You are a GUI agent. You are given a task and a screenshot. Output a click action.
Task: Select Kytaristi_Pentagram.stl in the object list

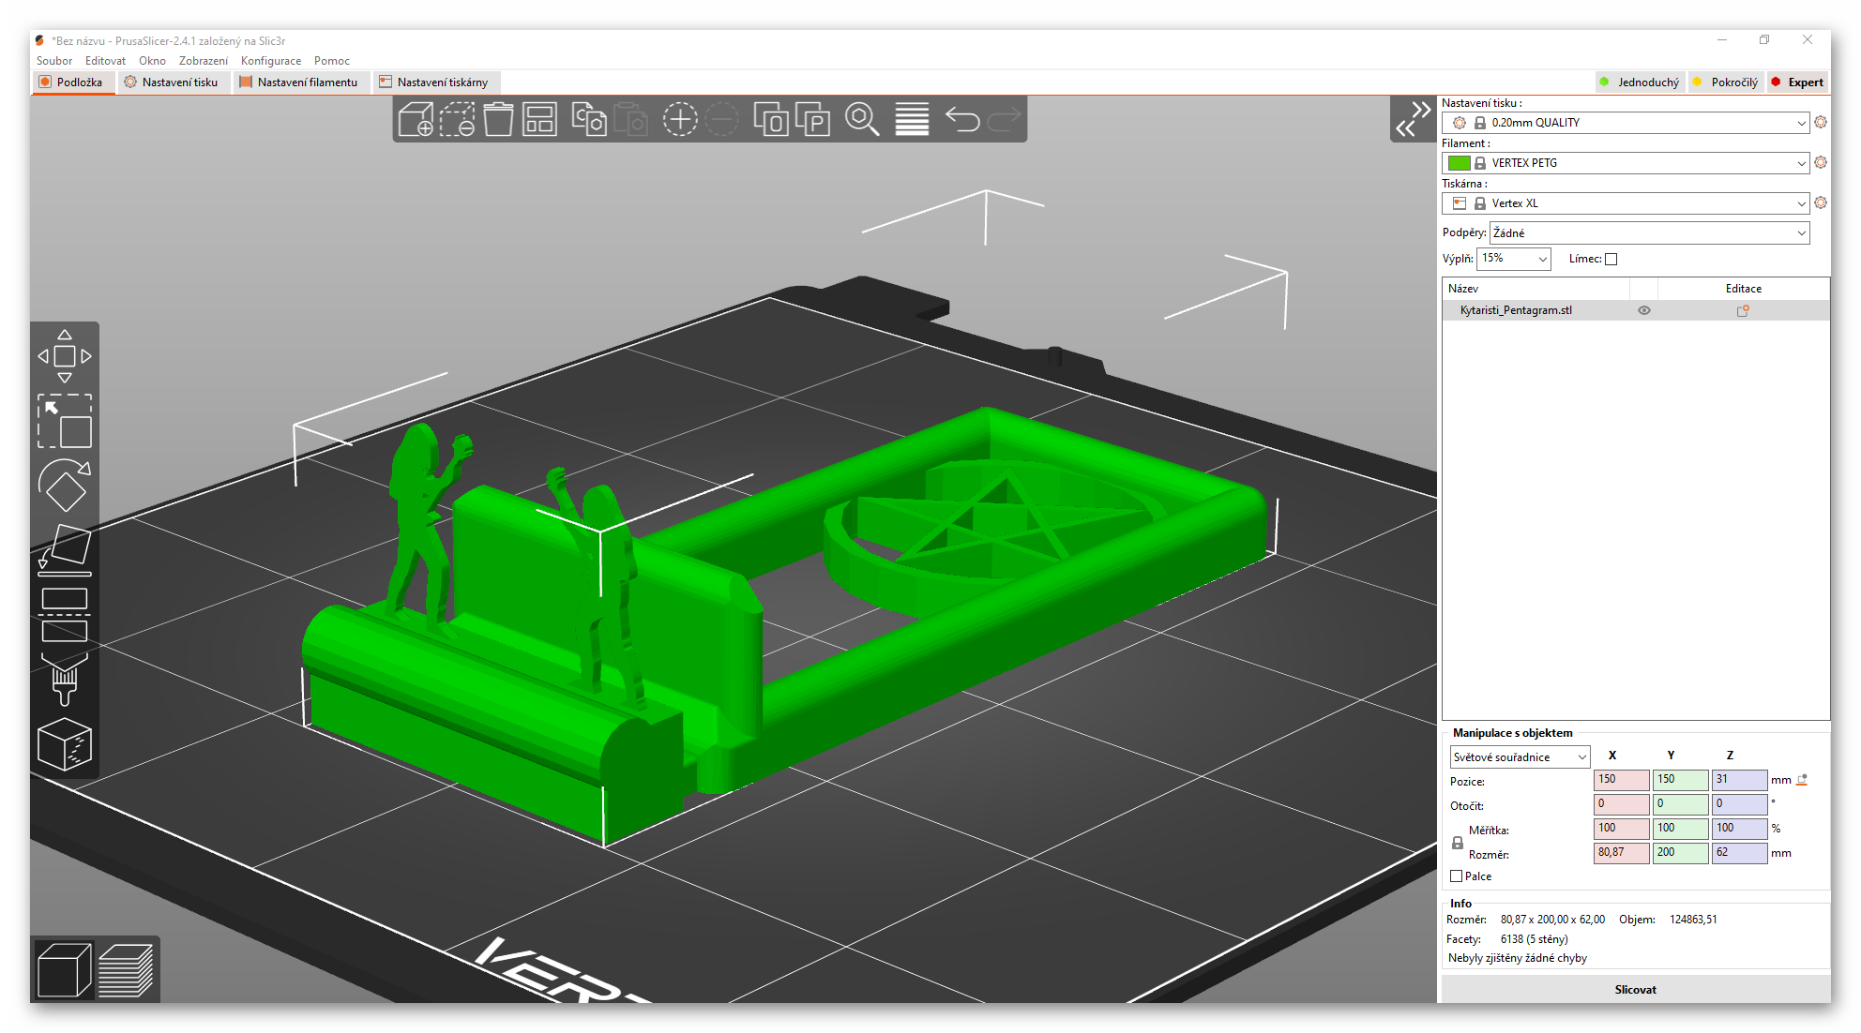point(1636,310)
